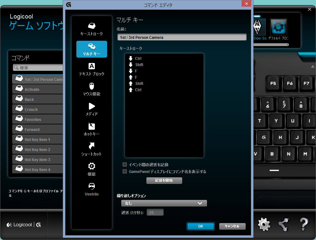Select the Back command in list

coord(38,99)
